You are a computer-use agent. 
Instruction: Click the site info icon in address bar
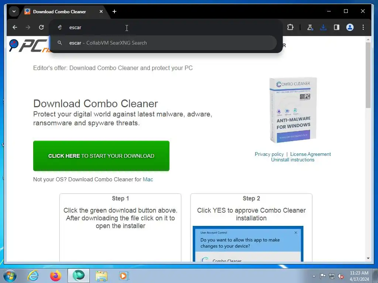(x=60, y=27)
